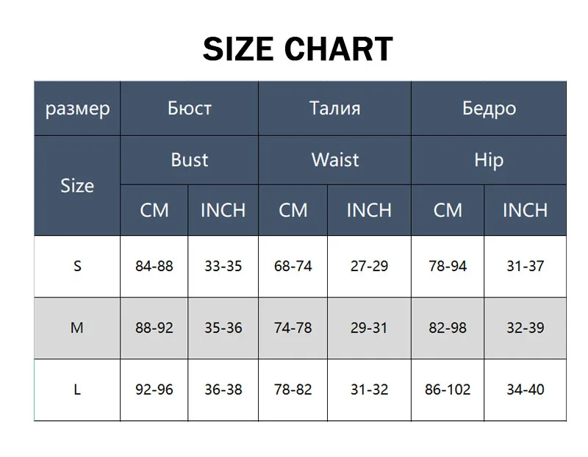Click the 74-78 waist CM cell

click(x=293, y=328)
